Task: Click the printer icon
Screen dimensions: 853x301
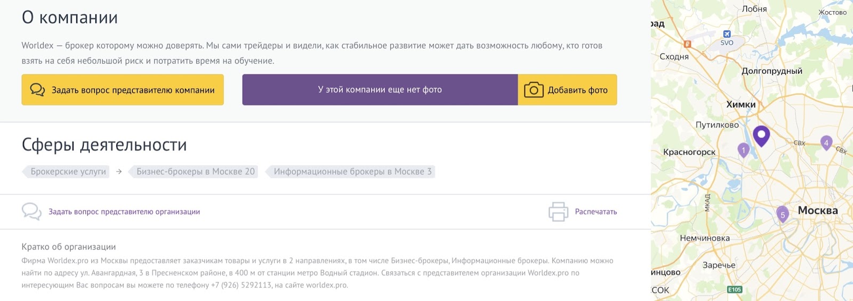Action: pyautogui.click(x=558, y=212)
